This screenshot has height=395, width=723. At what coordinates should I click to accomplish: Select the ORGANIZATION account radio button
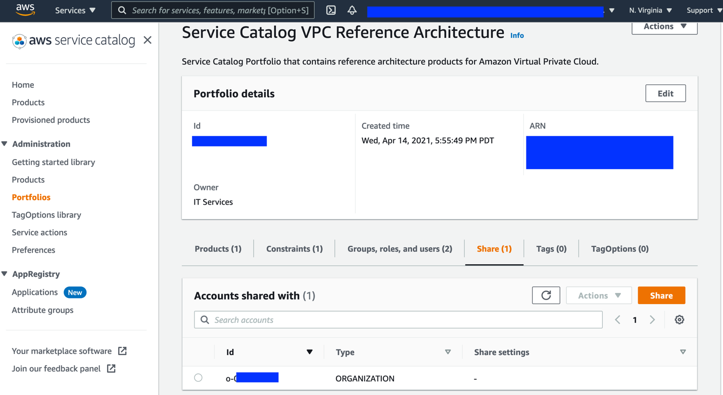click(x=198, y=377)
